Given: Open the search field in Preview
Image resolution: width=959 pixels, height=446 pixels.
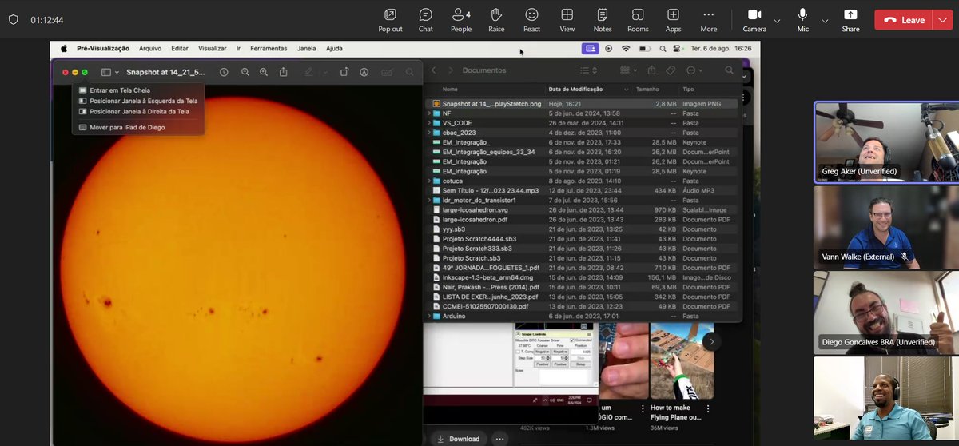Looking at the screenshot, I should click(x=409, y=72).
